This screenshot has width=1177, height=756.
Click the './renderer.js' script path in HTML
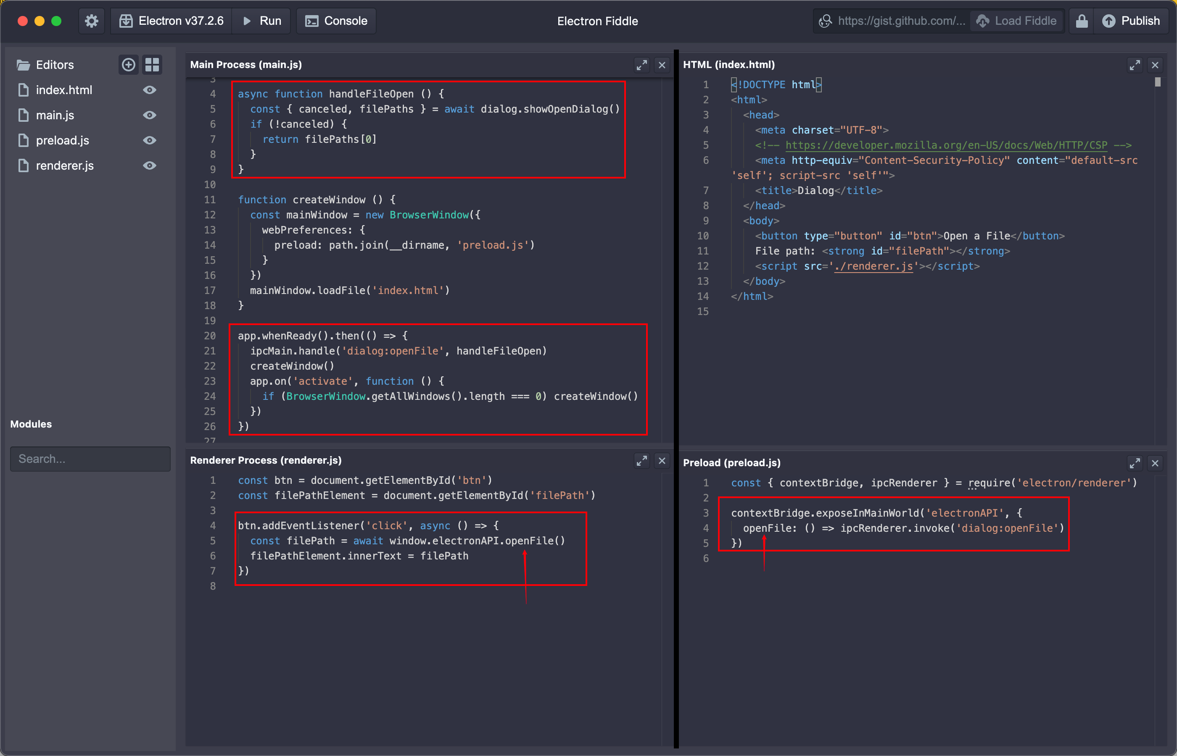[x=874, y=266]
